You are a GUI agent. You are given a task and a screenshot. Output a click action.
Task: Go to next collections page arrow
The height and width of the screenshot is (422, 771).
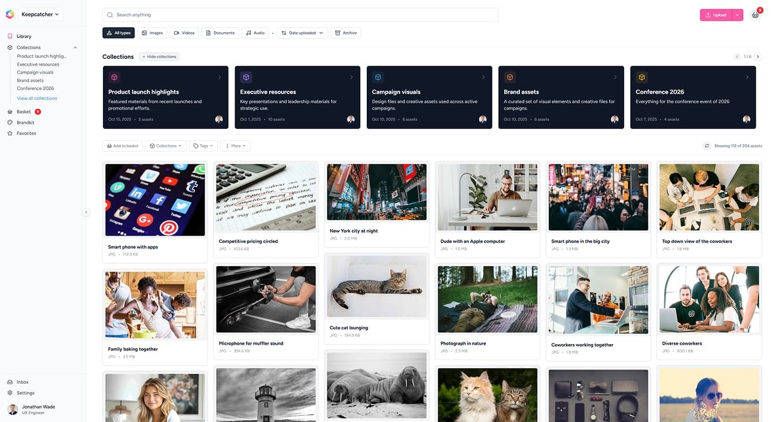coord(758,56)
